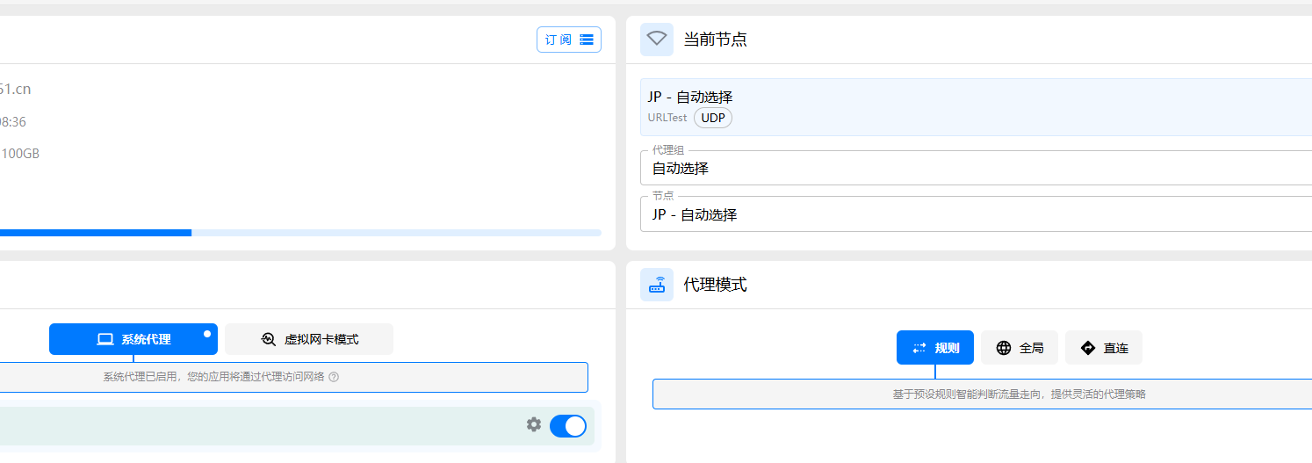1312x463 pixels.
Task: Click the blue traffic usage progress bar
Action: click(x=300, y=233)
